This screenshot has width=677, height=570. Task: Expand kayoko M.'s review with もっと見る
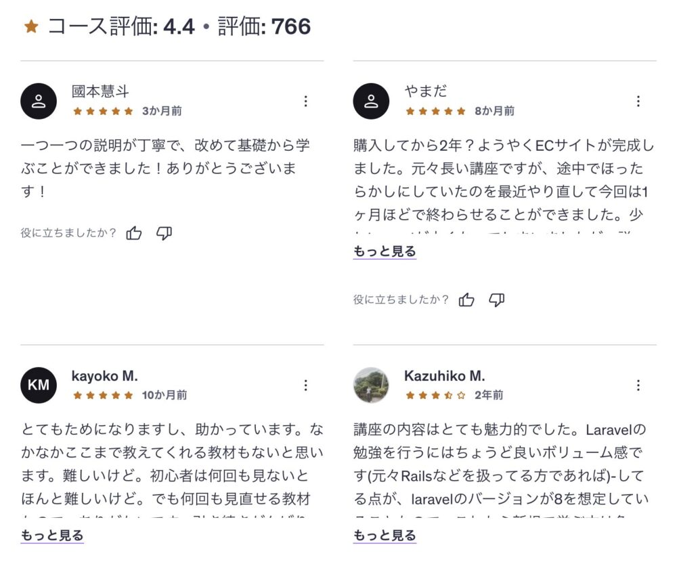pyautogui.click(x=52, y=536)
